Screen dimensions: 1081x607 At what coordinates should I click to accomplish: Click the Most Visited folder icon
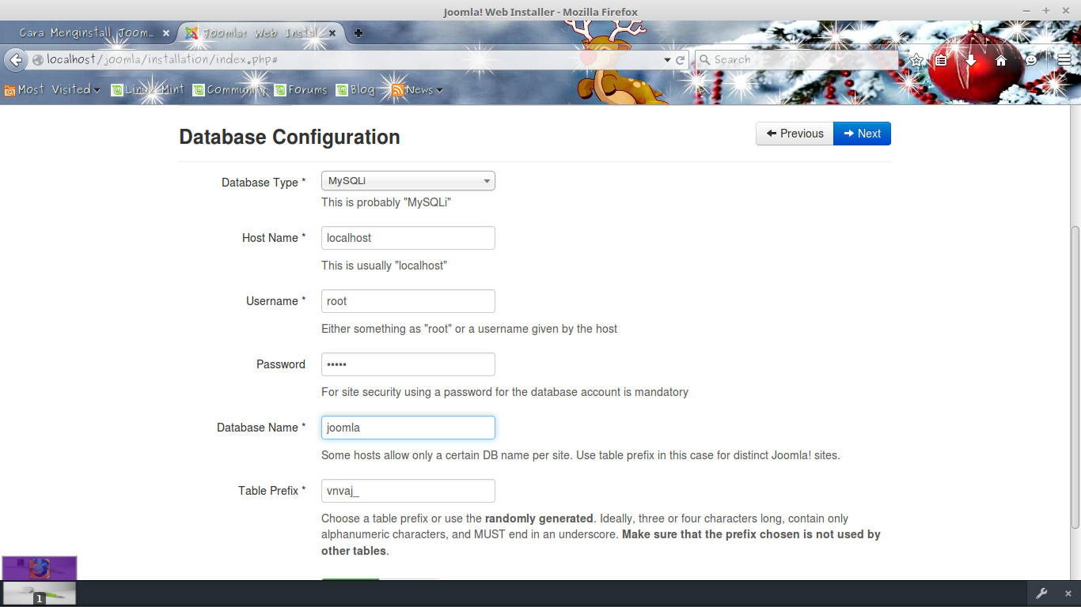point(9,90)
